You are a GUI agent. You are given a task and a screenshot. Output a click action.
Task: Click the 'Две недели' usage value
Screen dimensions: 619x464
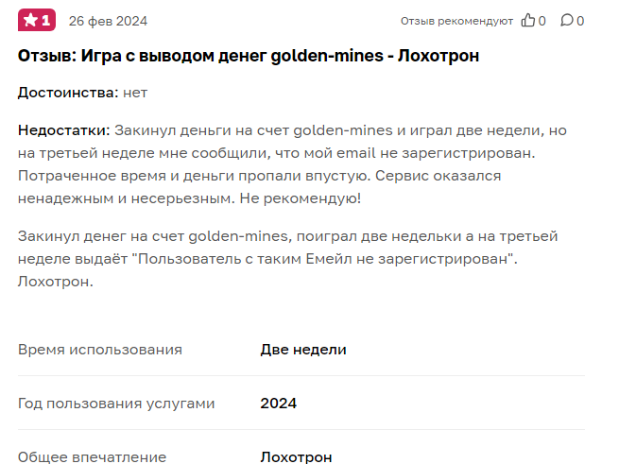point(303,350)
